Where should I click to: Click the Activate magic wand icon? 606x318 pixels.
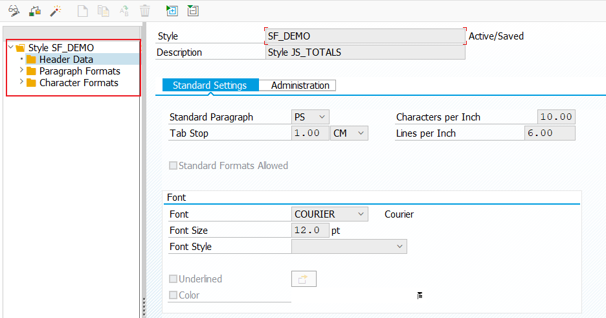pos(56,10)
